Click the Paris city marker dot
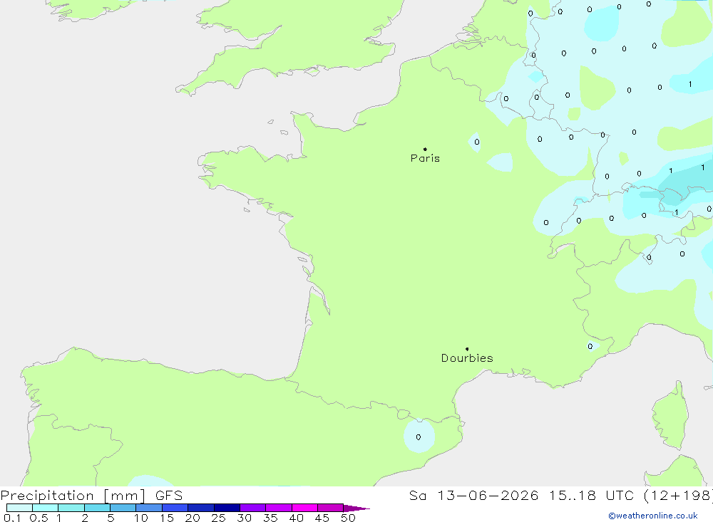Screen dimensions: 713x522 [425, 149]
